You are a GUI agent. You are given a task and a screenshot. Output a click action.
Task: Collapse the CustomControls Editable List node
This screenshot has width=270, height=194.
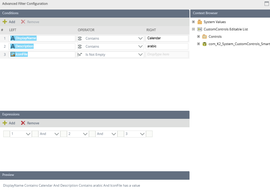pyautogui.click(x=194, y=29)
